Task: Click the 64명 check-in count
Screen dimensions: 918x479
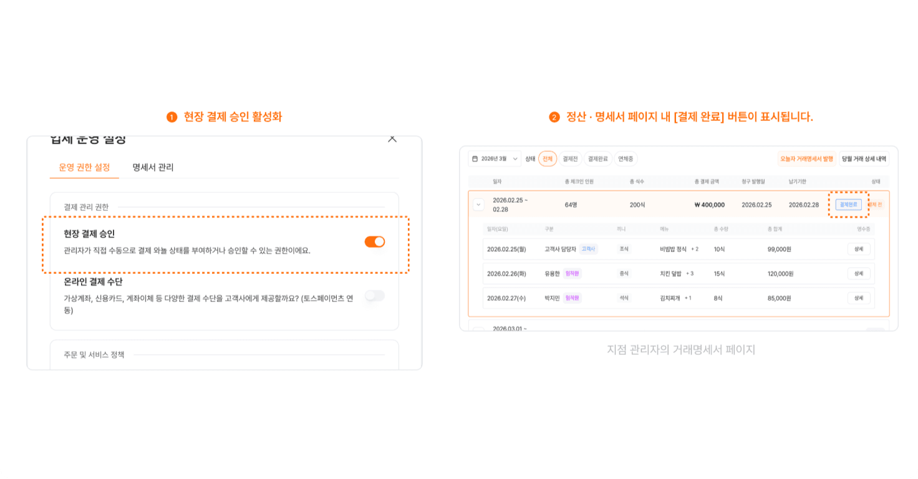Action: pyautogui.click(x=571, y=205)
